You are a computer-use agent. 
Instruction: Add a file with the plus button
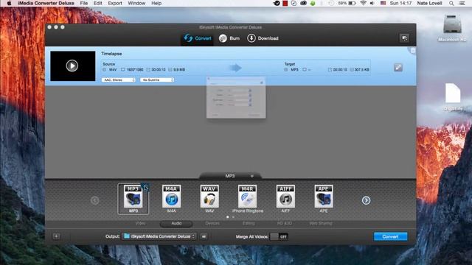tap(56, 236)
